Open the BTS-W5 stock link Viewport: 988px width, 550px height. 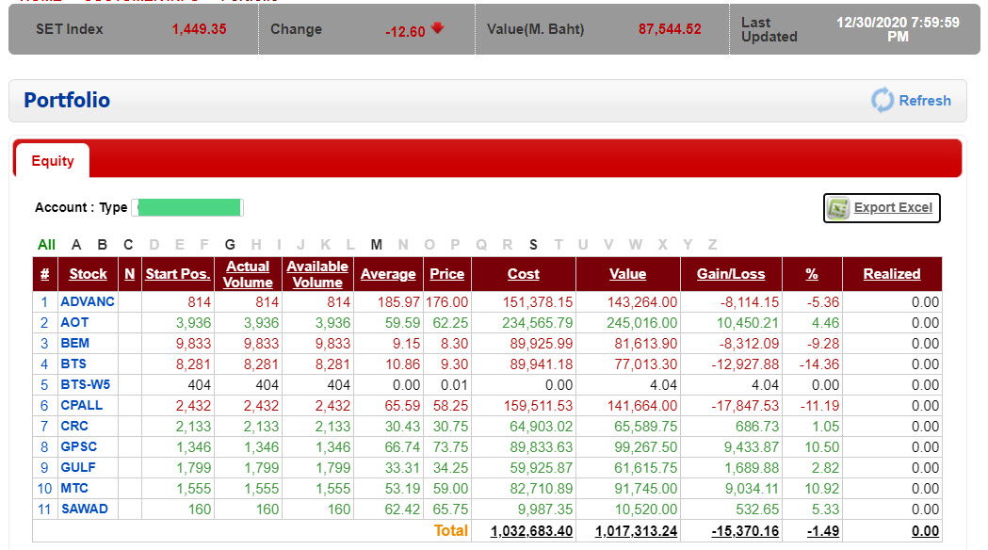[85, 384]
